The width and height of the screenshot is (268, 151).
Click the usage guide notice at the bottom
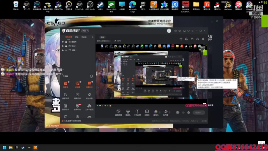click(x=71, y=121)
